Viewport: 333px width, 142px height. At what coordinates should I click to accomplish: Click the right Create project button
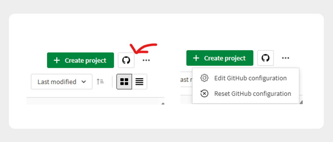click(220, 58)
